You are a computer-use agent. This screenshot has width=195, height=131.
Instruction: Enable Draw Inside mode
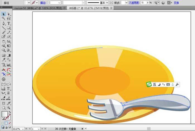pyautogui.click(x=9, y=127)
